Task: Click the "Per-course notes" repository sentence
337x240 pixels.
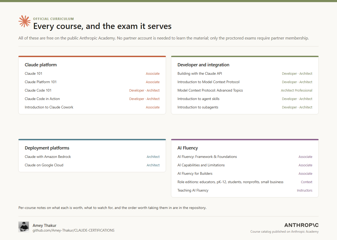Action: click(112, 208)
